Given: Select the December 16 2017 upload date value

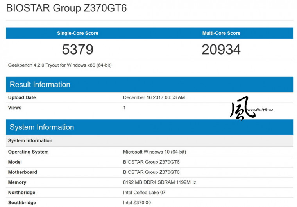Looking at the screenshot, I should 154,97.
